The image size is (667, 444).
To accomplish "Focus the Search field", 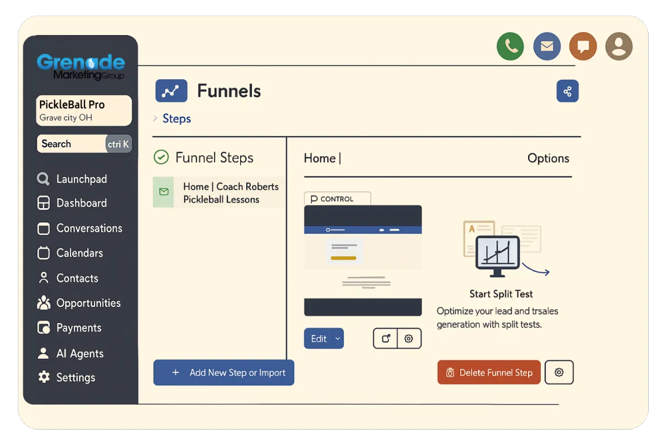I will coord(84,144).
